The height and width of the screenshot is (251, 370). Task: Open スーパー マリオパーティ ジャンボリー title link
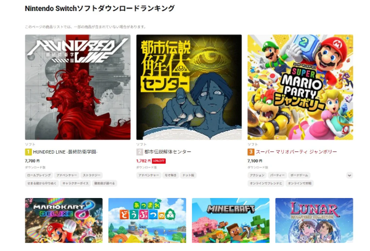tap(296, 152)
